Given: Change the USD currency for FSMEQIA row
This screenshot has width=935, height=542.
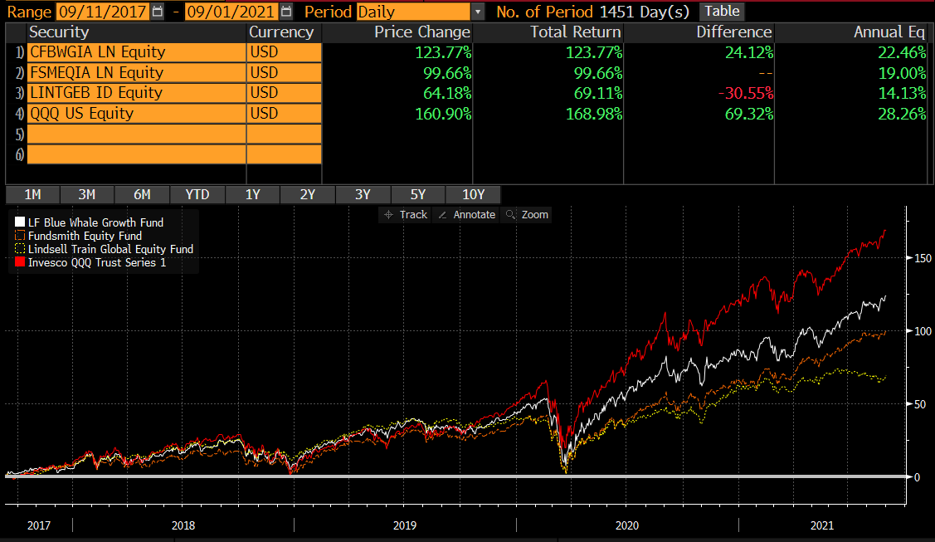Looking at the screenshot, I should click(x=285, y=73).
